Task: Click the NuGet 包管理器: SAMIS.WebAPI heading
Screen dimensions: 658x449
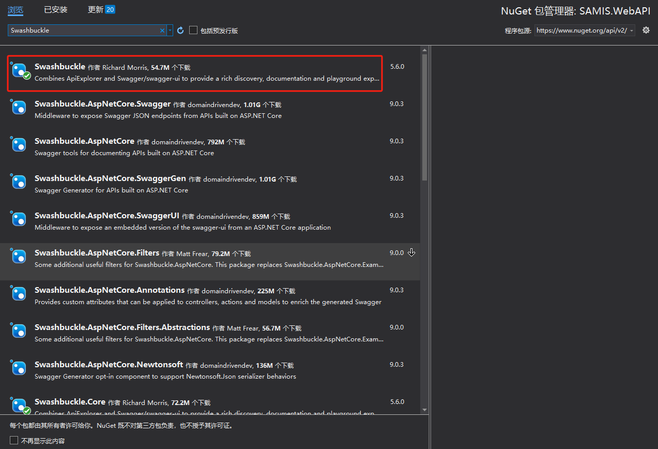Action: 575,11
